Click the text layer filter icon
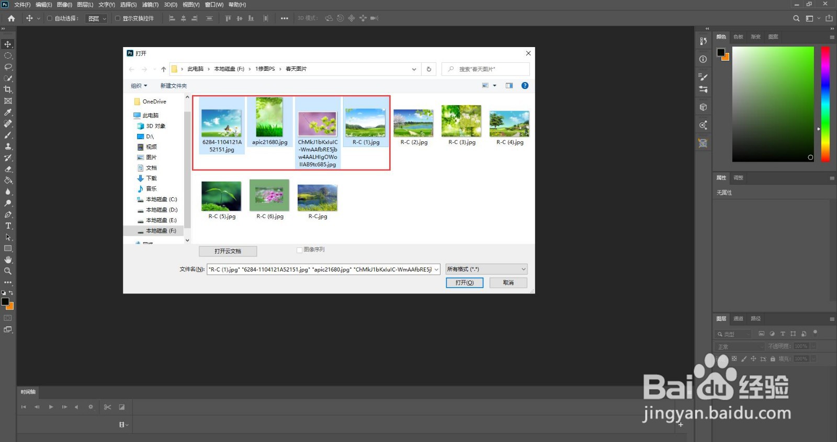Image resolution: width=837 pixels, height=442 pixels. click(783, 334)
